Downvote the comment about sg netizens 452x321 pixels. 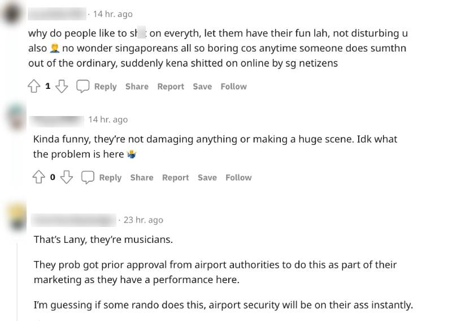62,87
